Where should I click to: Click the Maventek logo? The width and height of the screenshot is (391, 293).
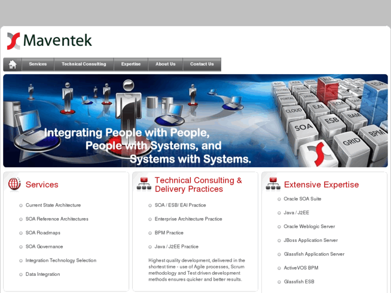[49, 41]
